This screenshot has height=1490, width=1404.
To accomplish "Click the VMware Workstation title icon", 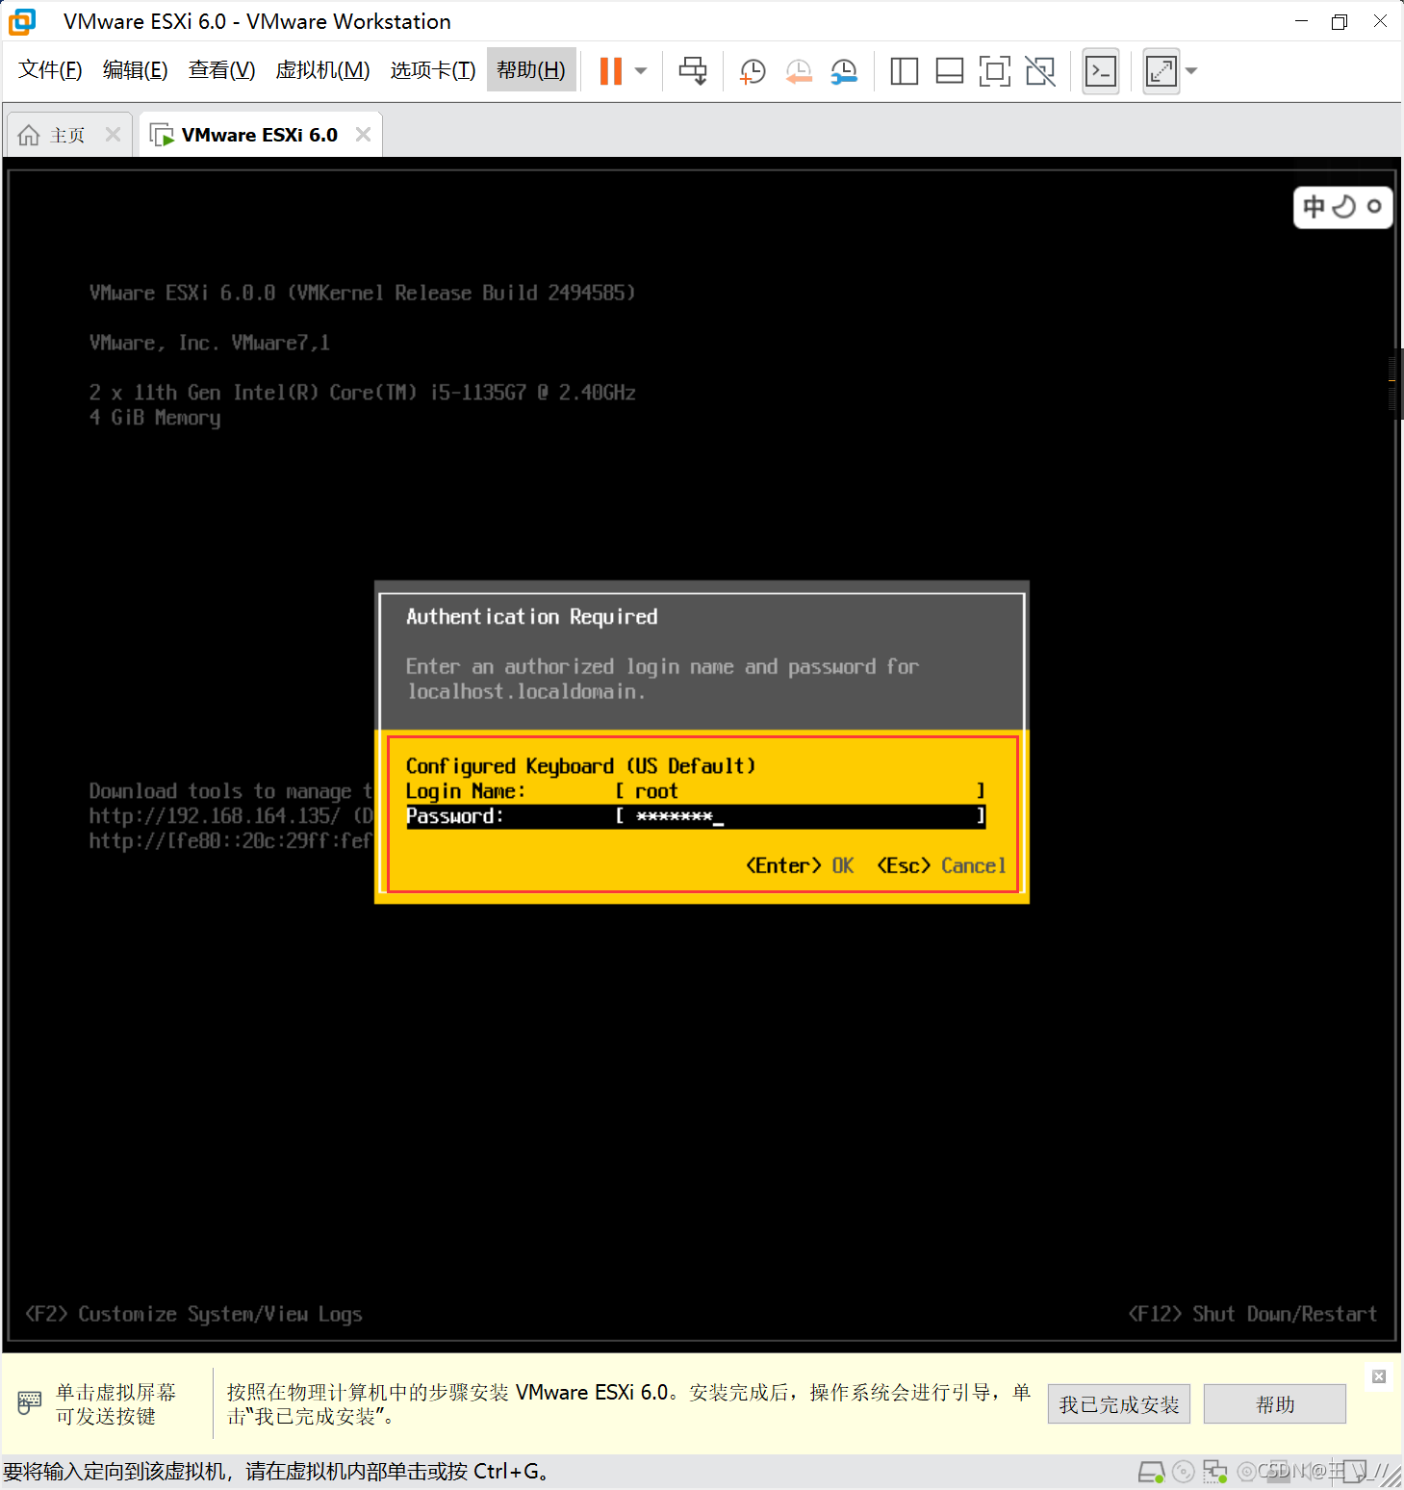I will click(22, 21).
